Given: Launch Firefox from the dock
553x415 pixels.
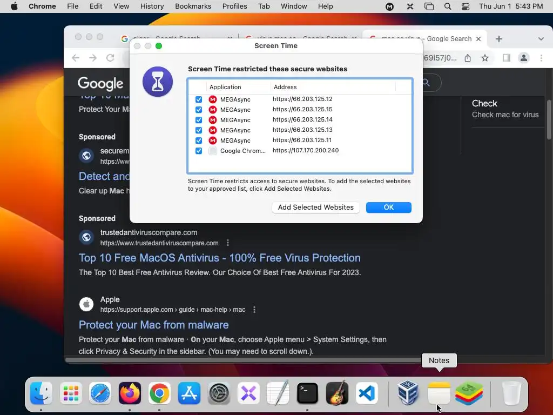Looking at the screenshot, I should pyautogui.click(x=130, y=393).
